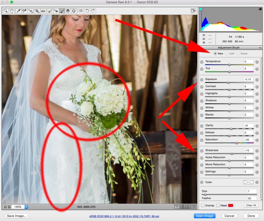This screenshot has width=264, height=221.
Task: Select the Crop tool
Action: point(37,11)
